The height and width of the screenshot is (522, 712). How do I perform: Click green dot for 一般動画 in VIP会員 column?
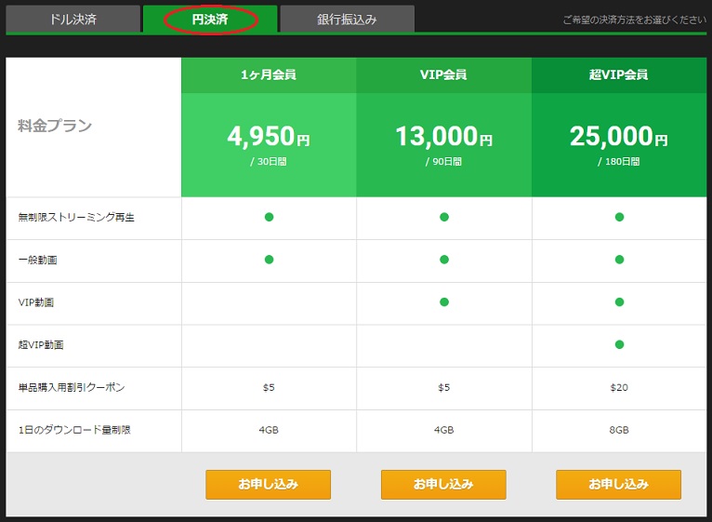(x=444, y=260)
